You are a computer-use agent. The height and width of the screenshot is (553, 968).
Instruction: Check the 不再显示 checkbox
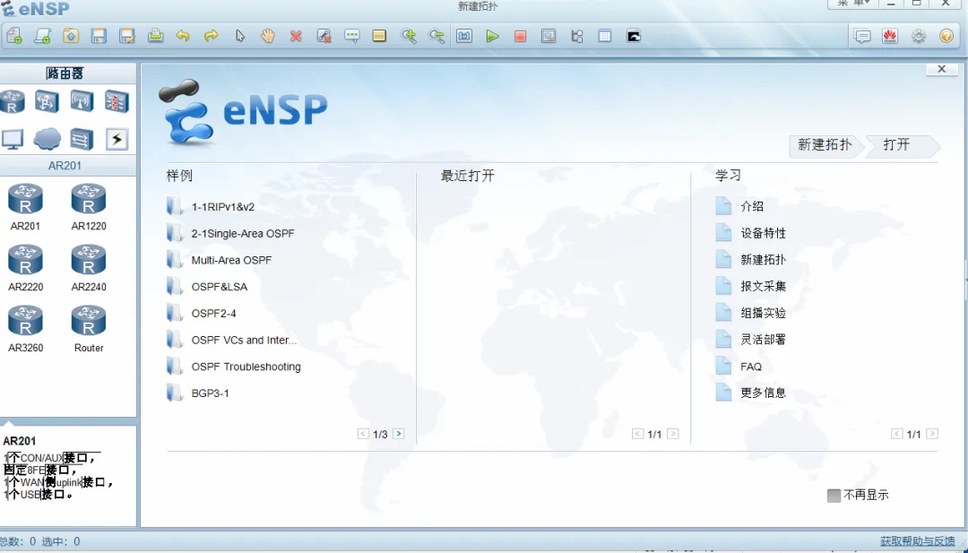[x=834, y=495]
